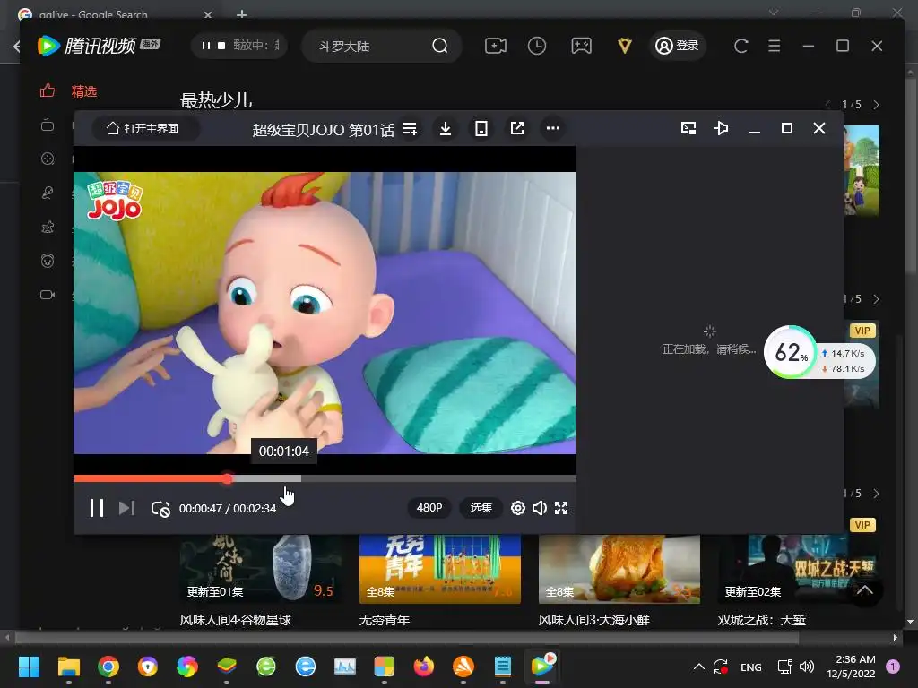Open the 480P quality selector
The height and width of the screenshot is (688, 918).
click(429, 508)
